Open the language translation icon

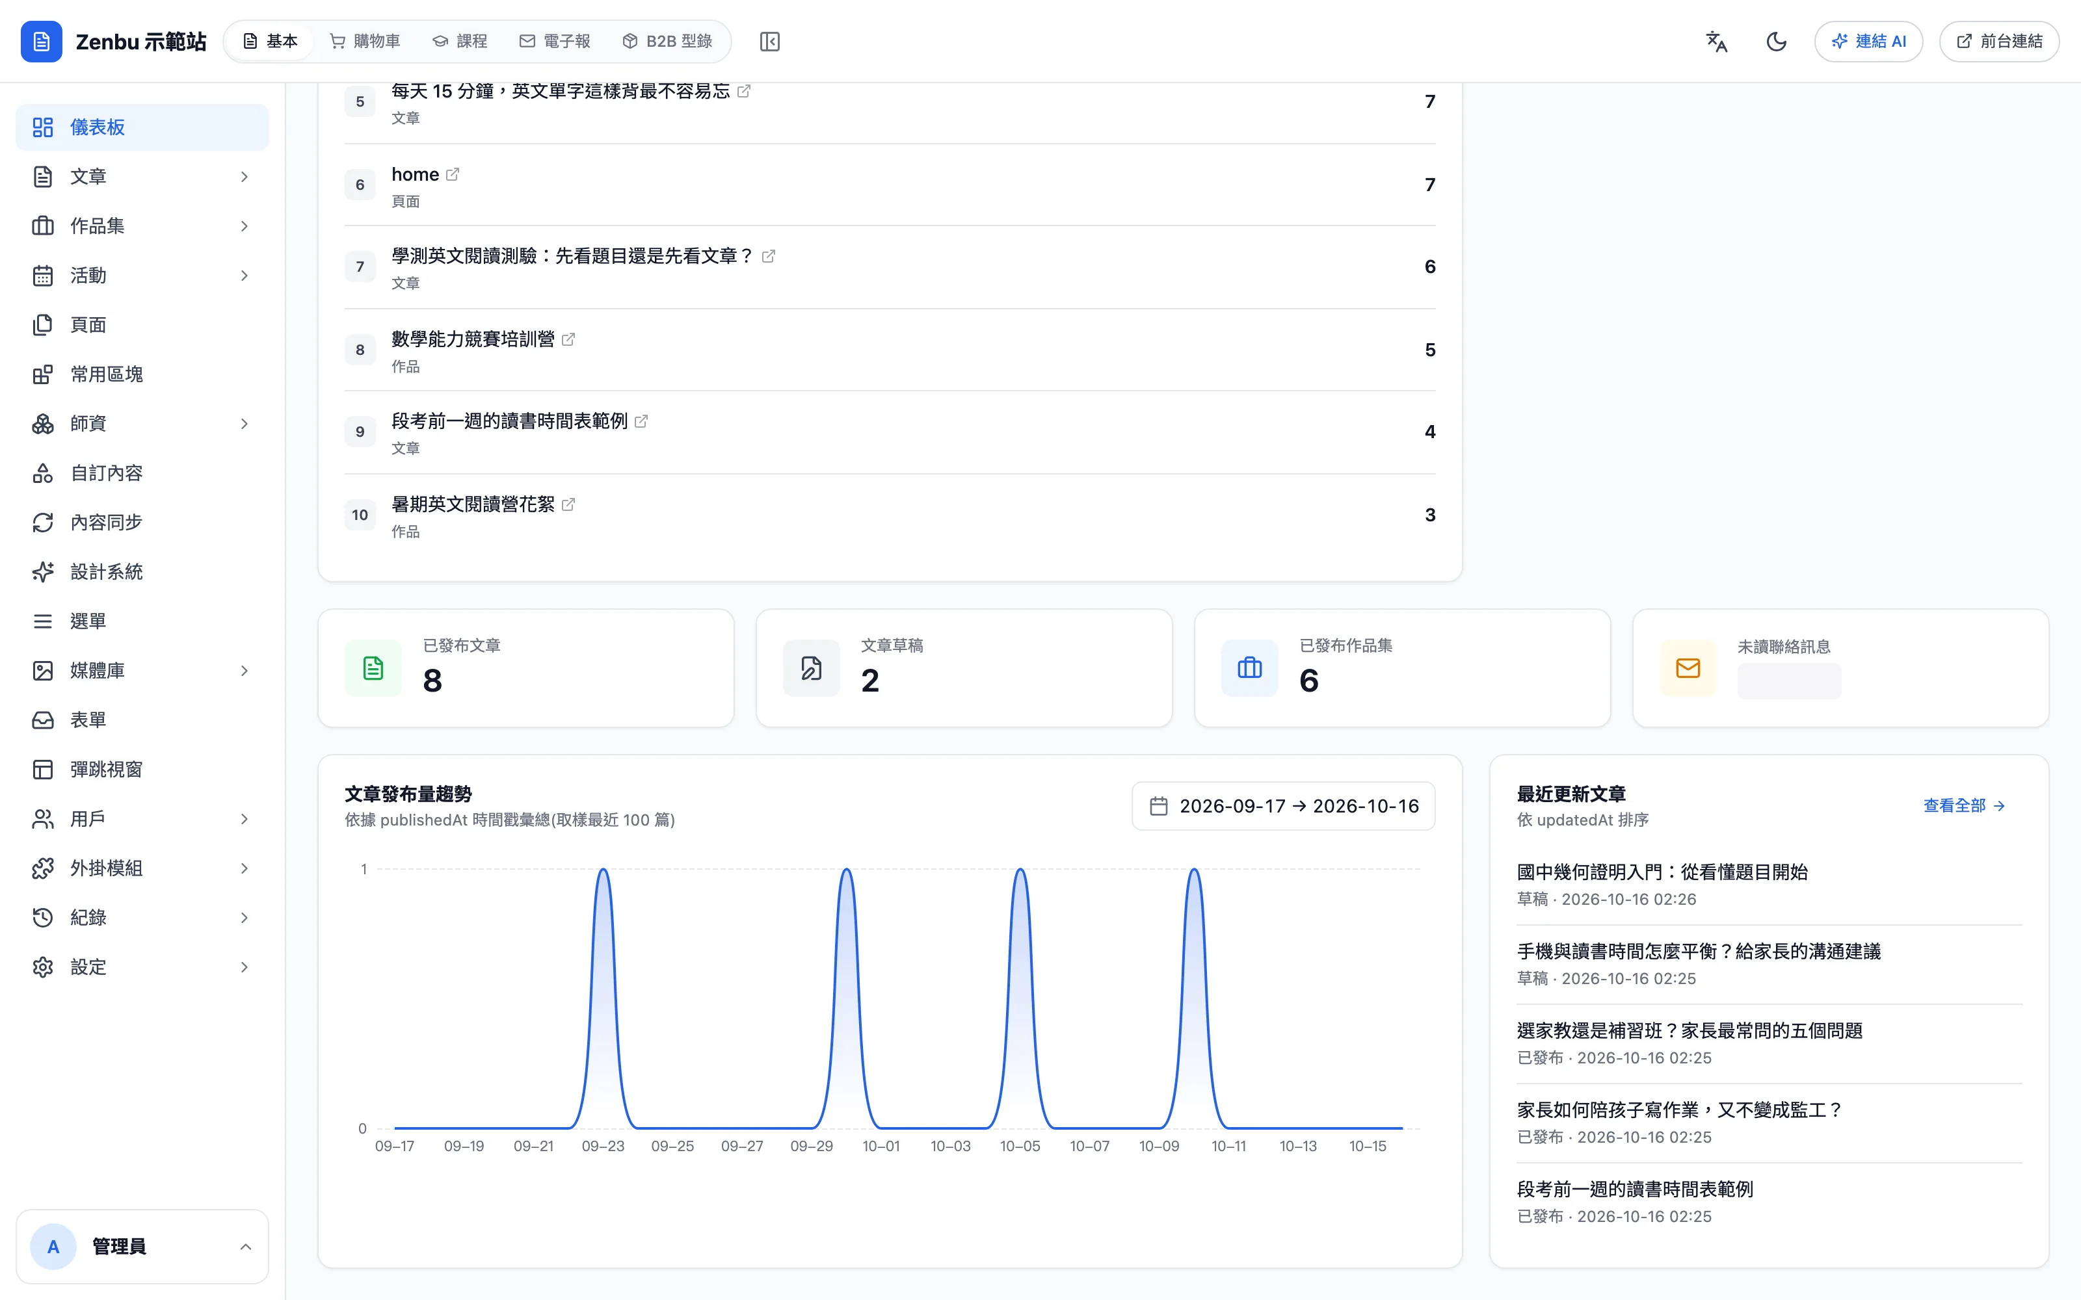point(1716,41)
